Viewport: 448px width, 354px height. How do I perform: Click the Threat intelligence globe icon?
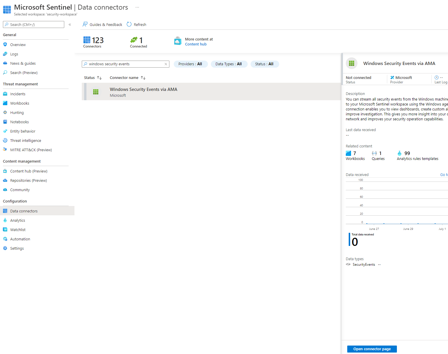pyautogui.click(x=5, y=140)
